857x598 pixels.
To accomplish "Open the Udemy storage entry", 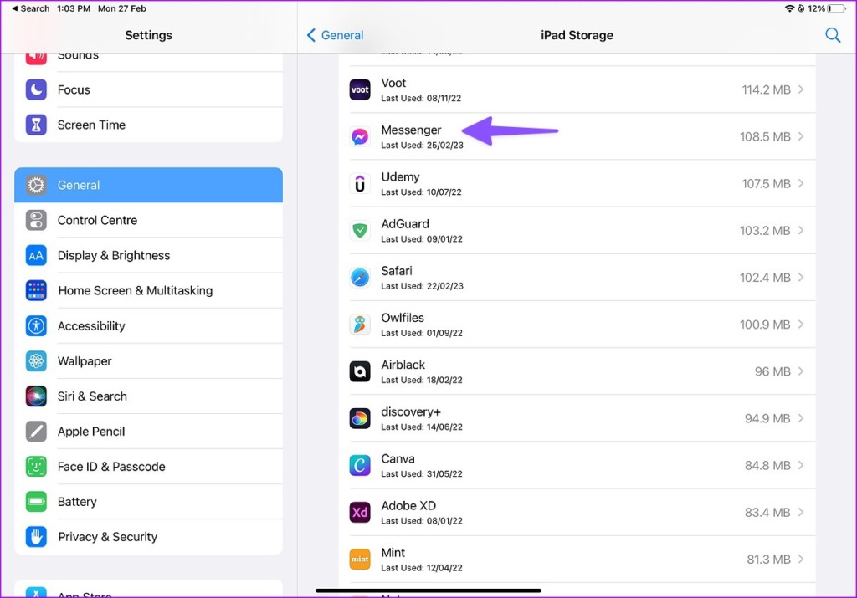I will (x=577, y=183).
